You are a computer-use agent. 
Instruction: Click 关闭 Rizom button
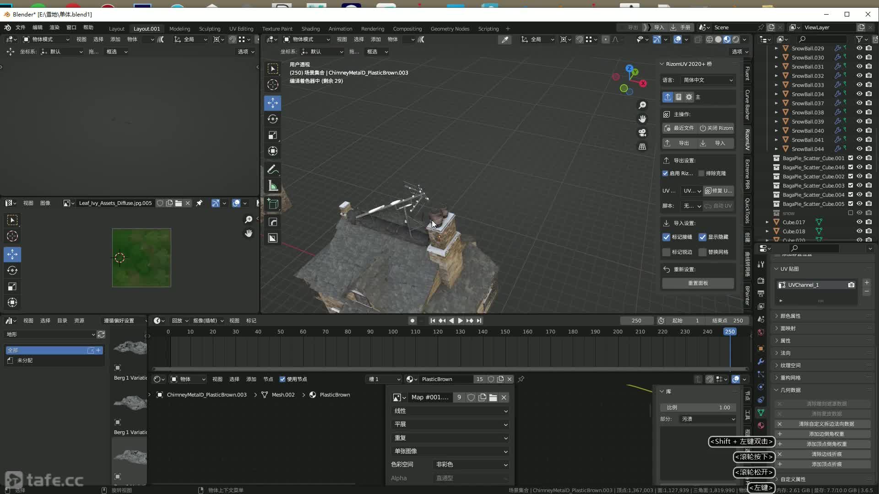716,128
